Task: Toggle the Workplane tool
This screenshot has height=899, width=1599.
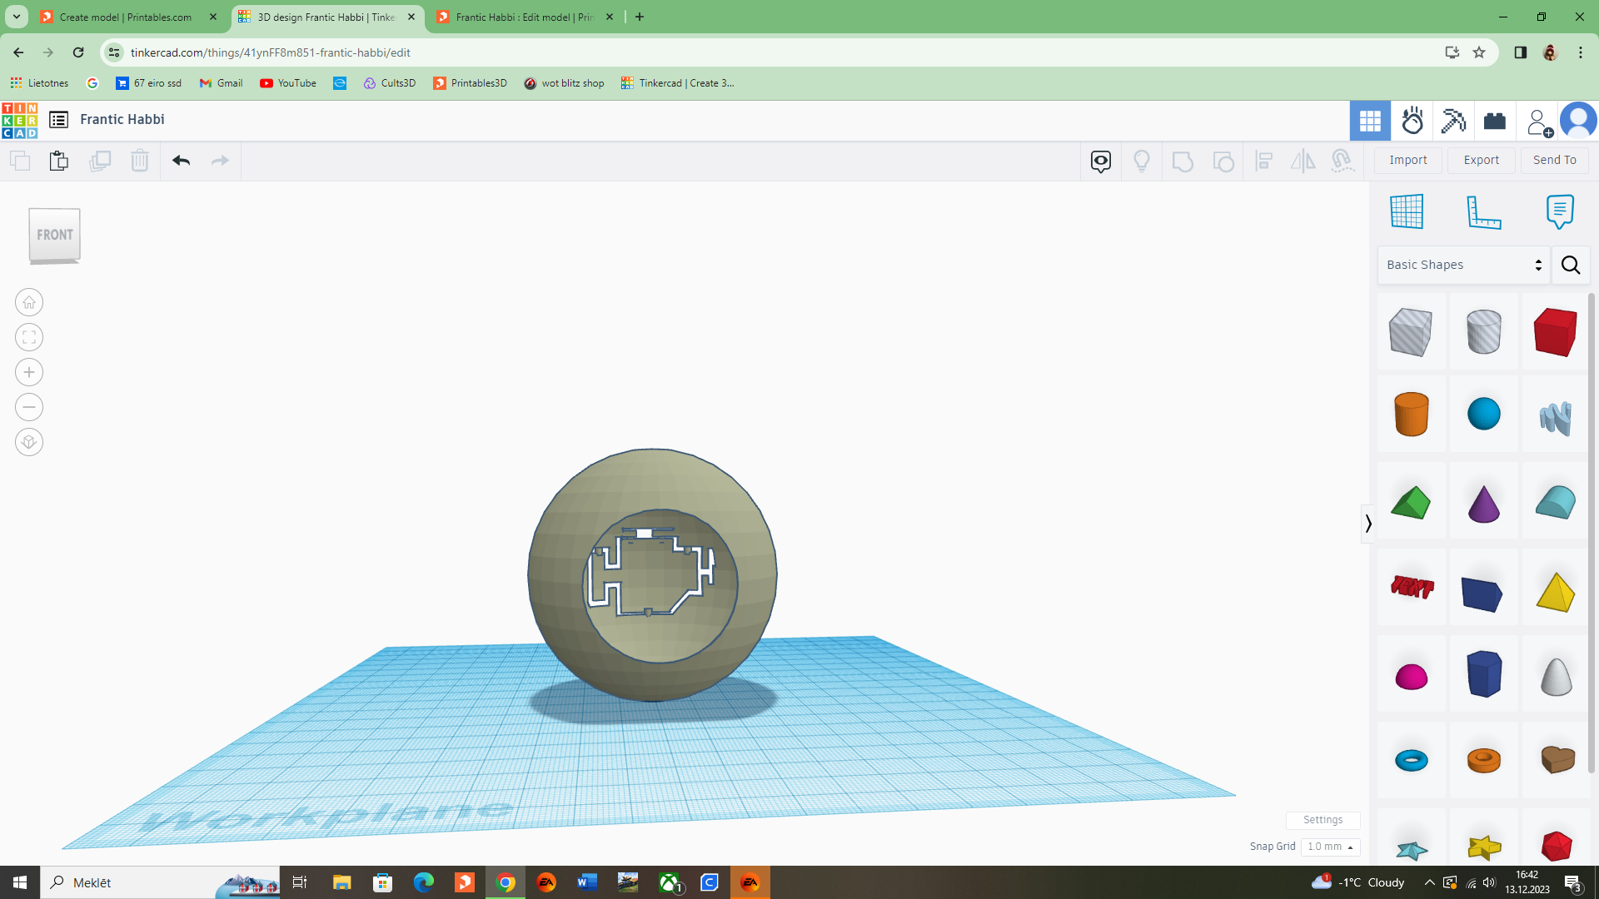Action: click(1407, 211)
